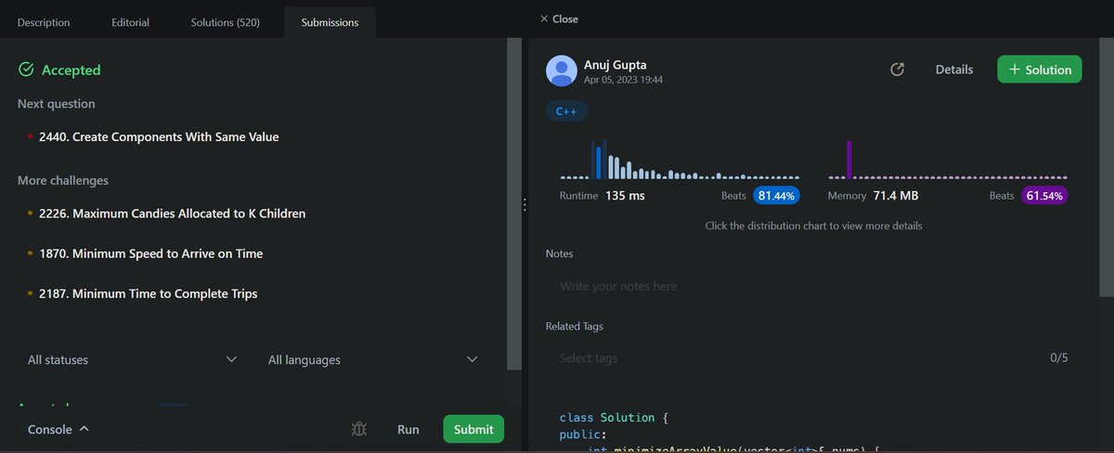Open 2226 Maximum Candies Allocated to K Children
The image size is (1114, 453).
coord(172,214)
